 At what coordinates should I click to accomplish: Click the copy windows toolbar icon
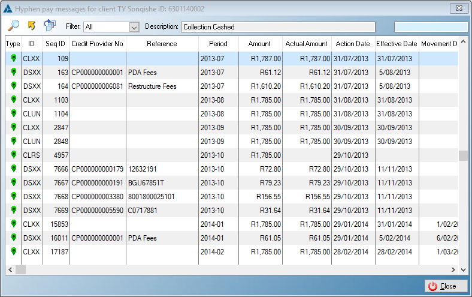[x=49, y=26]
